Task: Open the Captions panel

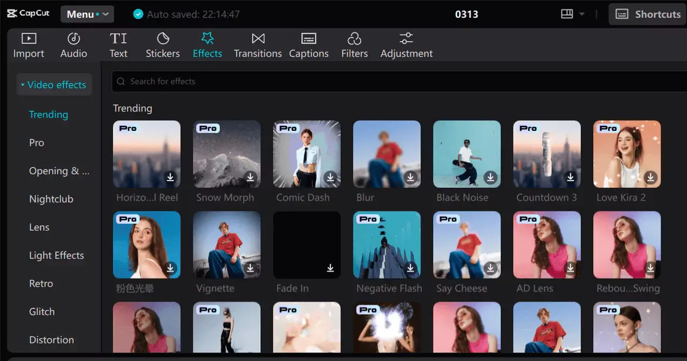Action: pyautogui.click(x=309, y=46)
